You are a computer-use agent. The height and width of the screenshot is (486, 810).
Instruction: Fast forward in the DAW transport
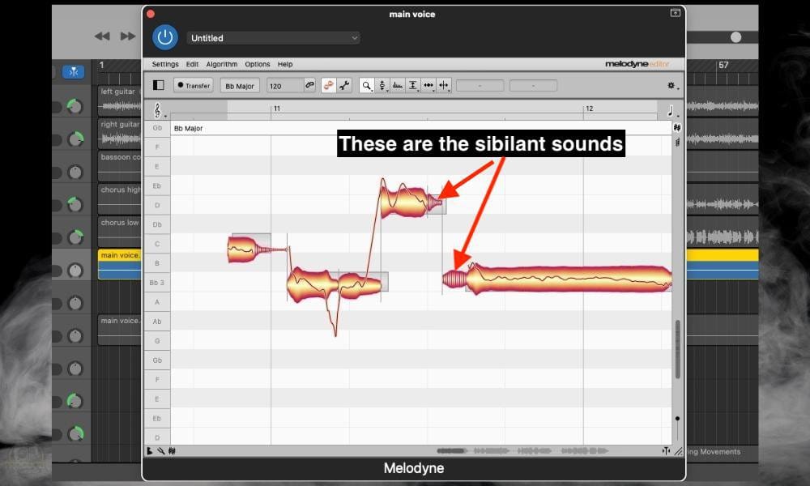[x=128, y=36]
